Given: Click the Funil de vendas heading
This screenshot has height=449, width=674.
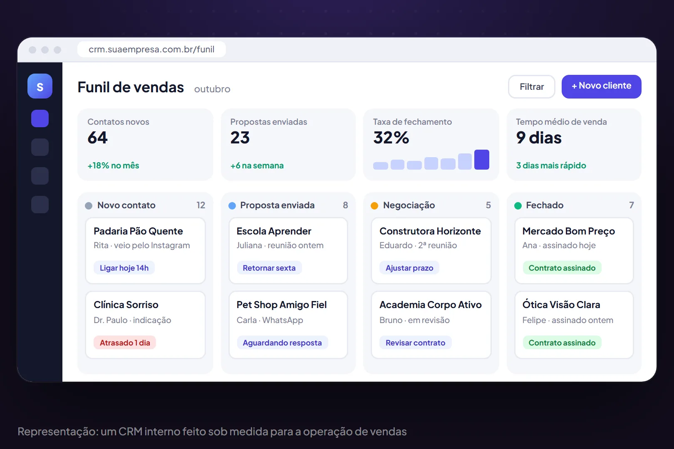Looking at the screenshot, I should 131,87.
